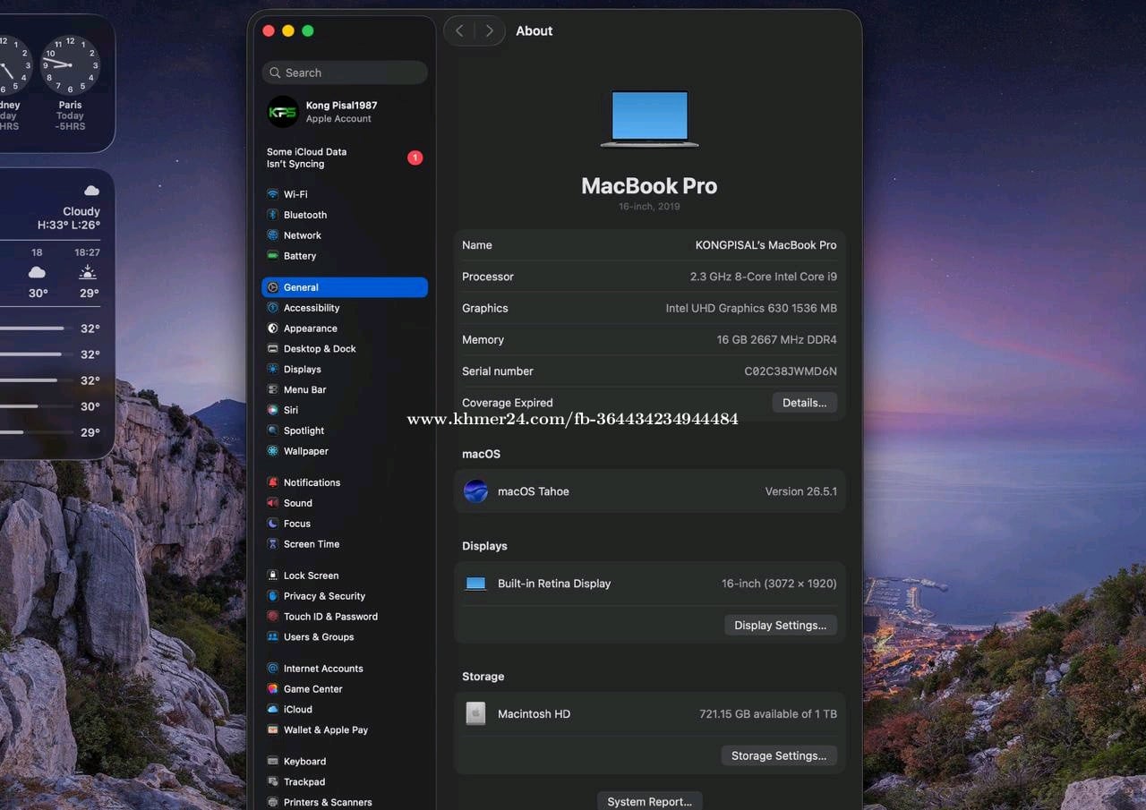Go forward with the right chevron
The image size is (1146, 810).
tap(489, 31)
